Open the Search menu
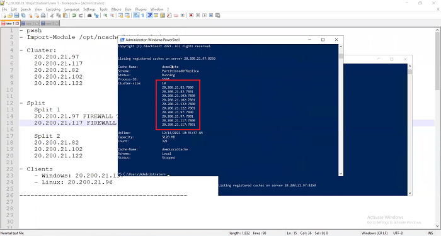Image resolution: width=441 pixels, height=236 pixels. pyautogui.click(x=26, y=9)
